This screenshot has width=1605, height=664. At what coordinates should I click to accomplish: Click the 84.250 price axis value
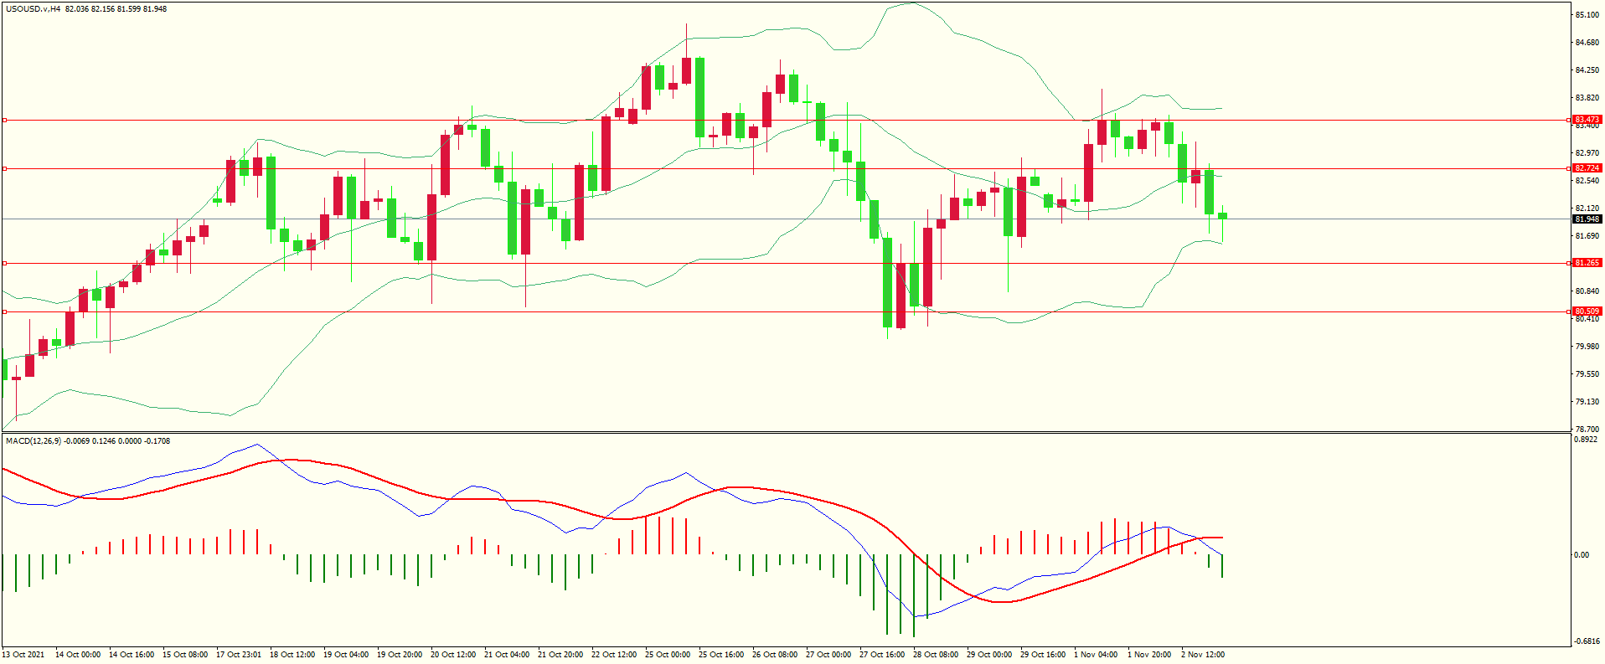(x=1587, y=70)
